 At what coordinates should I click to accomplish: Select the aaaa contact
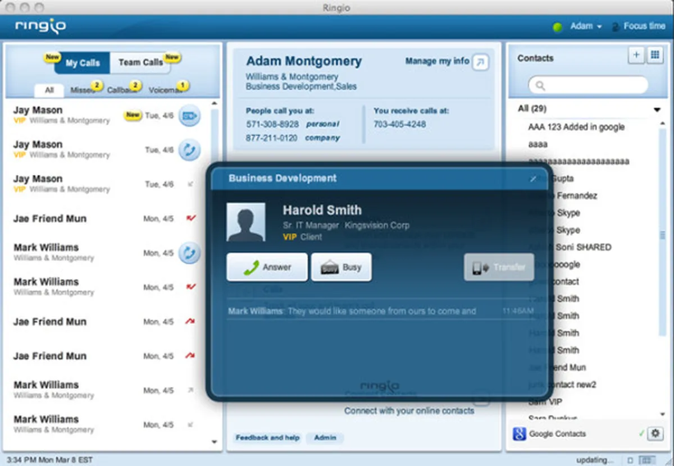pos(538,144)
